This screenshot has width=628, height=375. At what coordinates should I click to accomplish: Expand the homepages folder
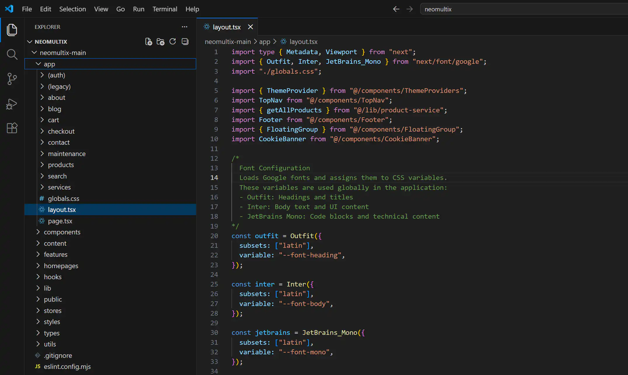click(x=38, y=266)
